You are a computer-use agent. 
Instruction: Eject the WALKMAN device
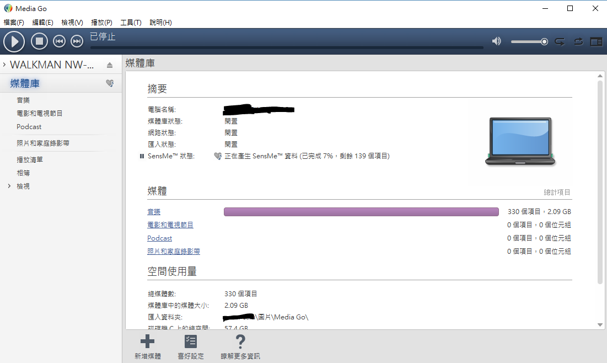pos(110,65)
